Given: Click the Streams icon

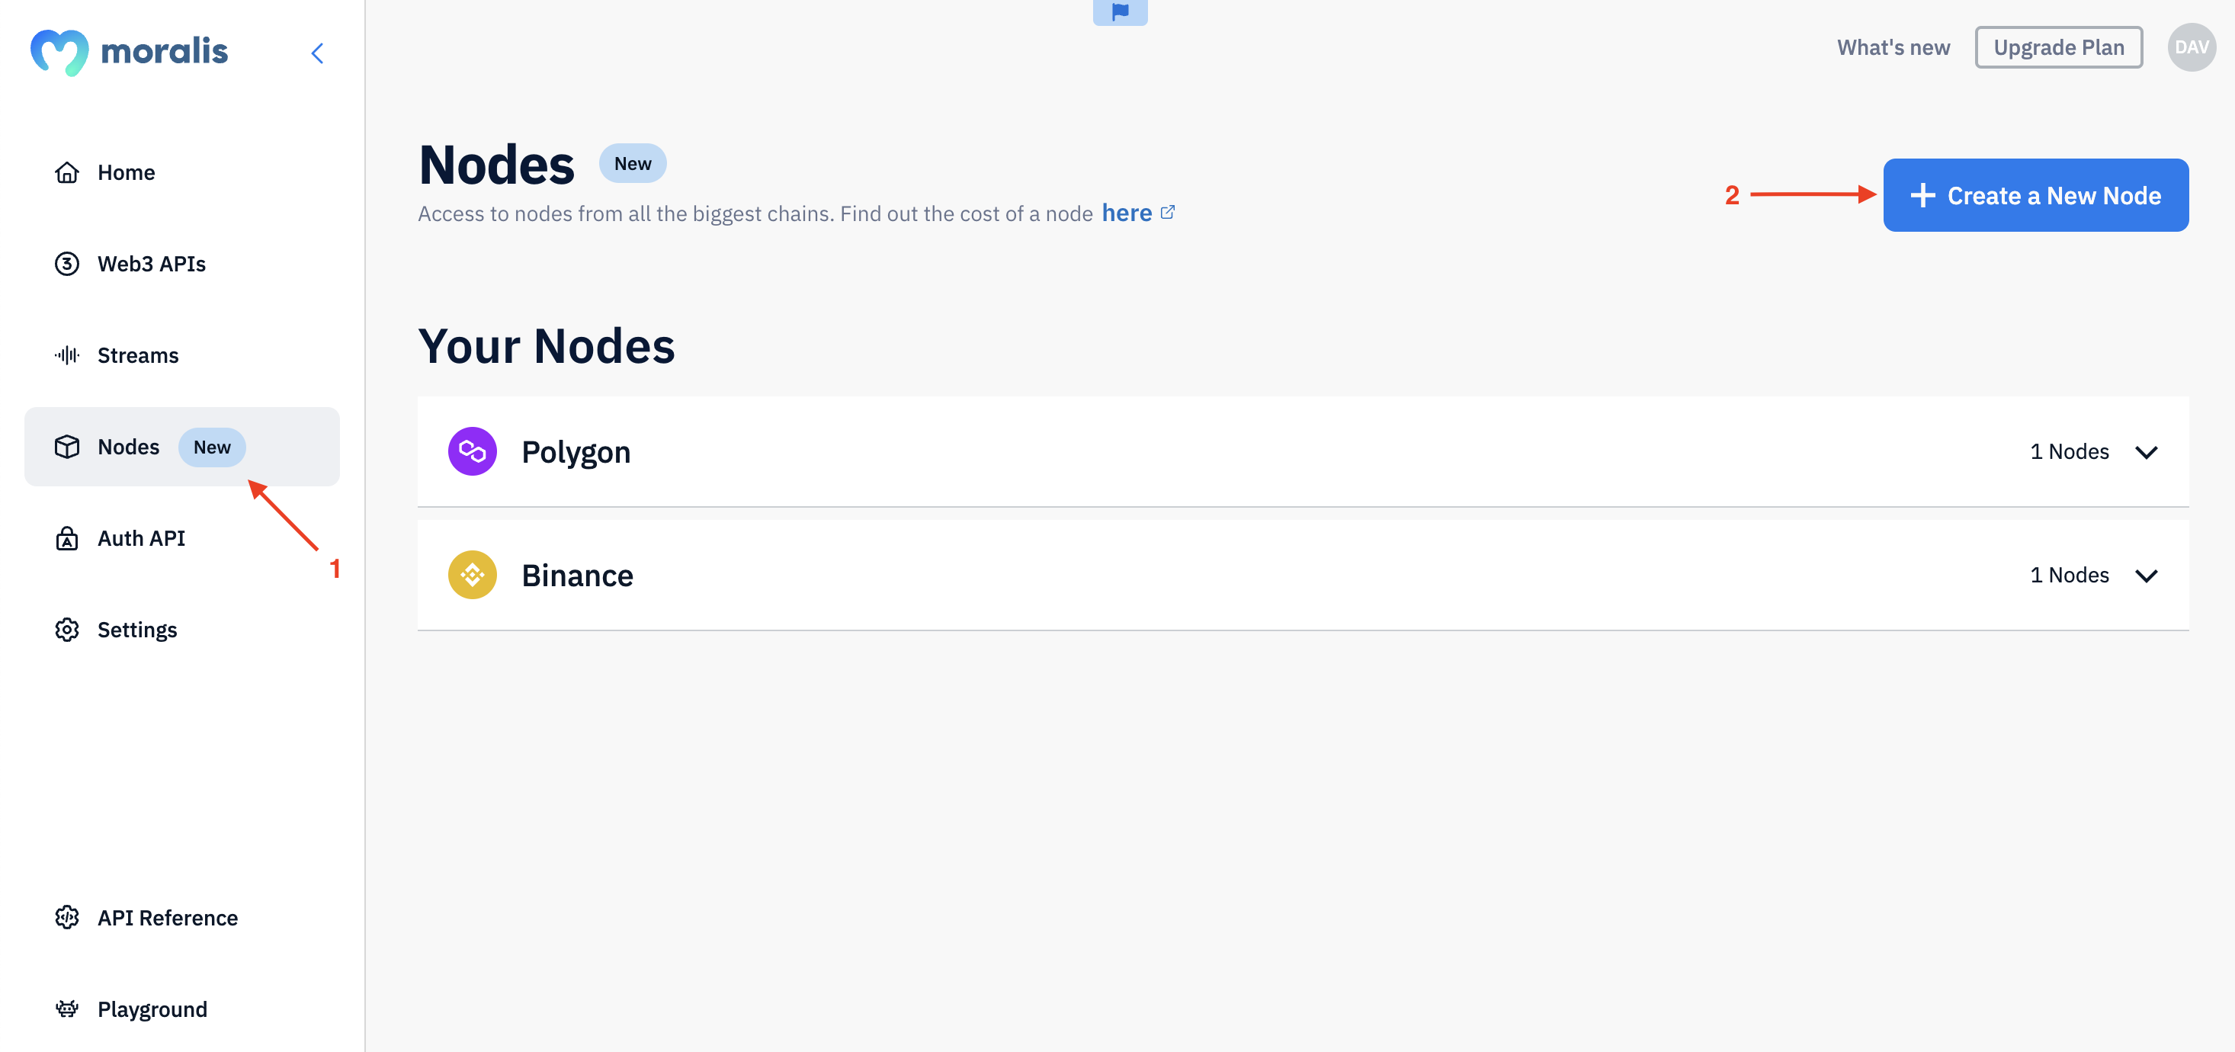Looking at the screenshot, I should 66,354.
